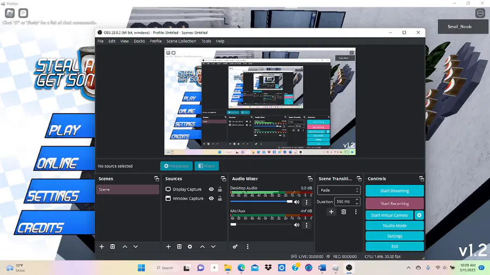Select the Display Capture source
This screenshot has width=490, height=275.
click(187, 189)
